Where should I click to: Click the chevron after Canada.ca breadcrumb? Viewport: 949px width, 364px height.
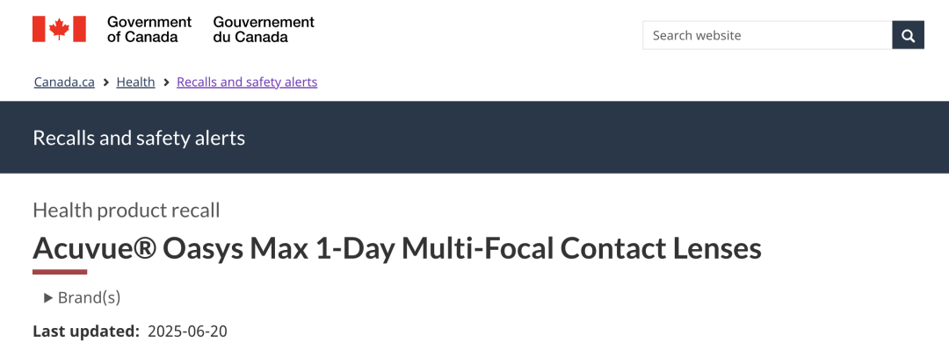point(105,82)
